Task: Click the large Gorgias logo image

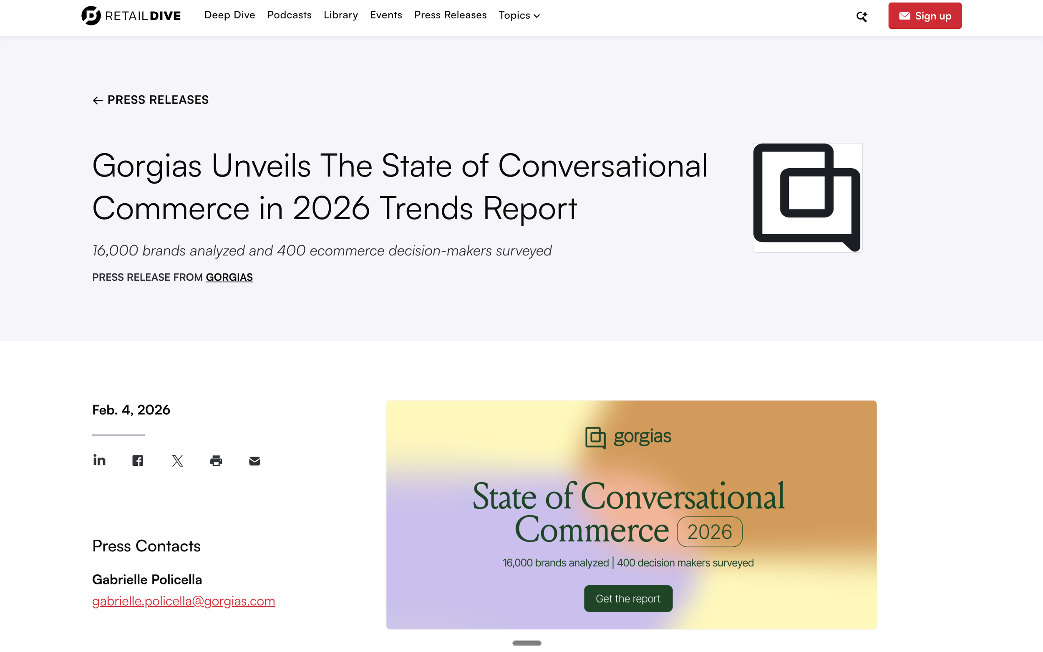Action: (807, 197)
